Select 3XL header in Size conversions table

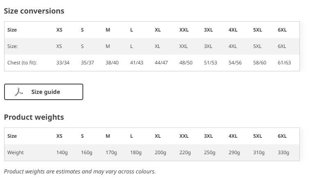[208, 30]
